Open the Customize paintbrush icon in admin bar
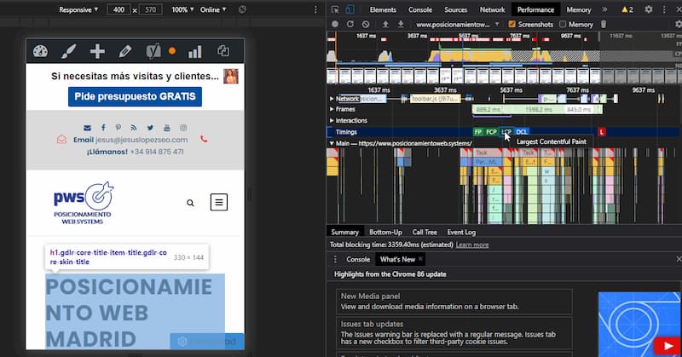The width and height of the screenshot is (682, 357). 69,51
